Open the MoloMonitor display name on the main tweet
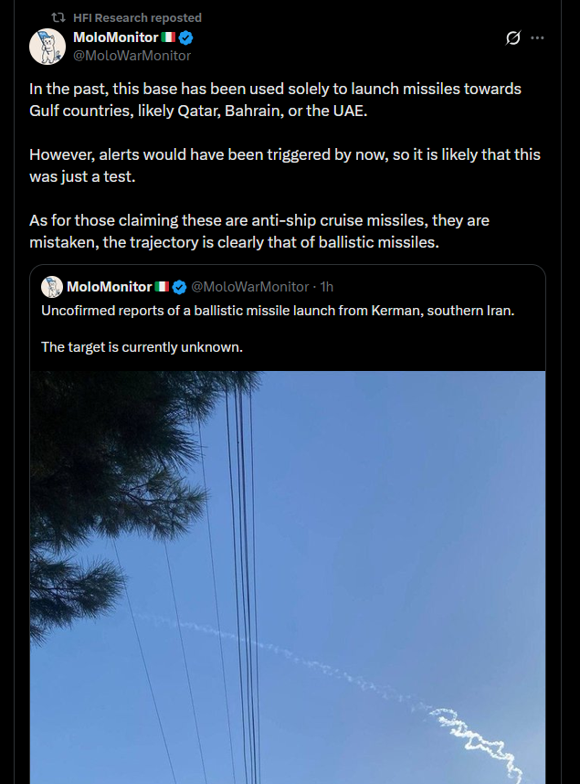Screen dimensions: 580x784 coord(116,37)
